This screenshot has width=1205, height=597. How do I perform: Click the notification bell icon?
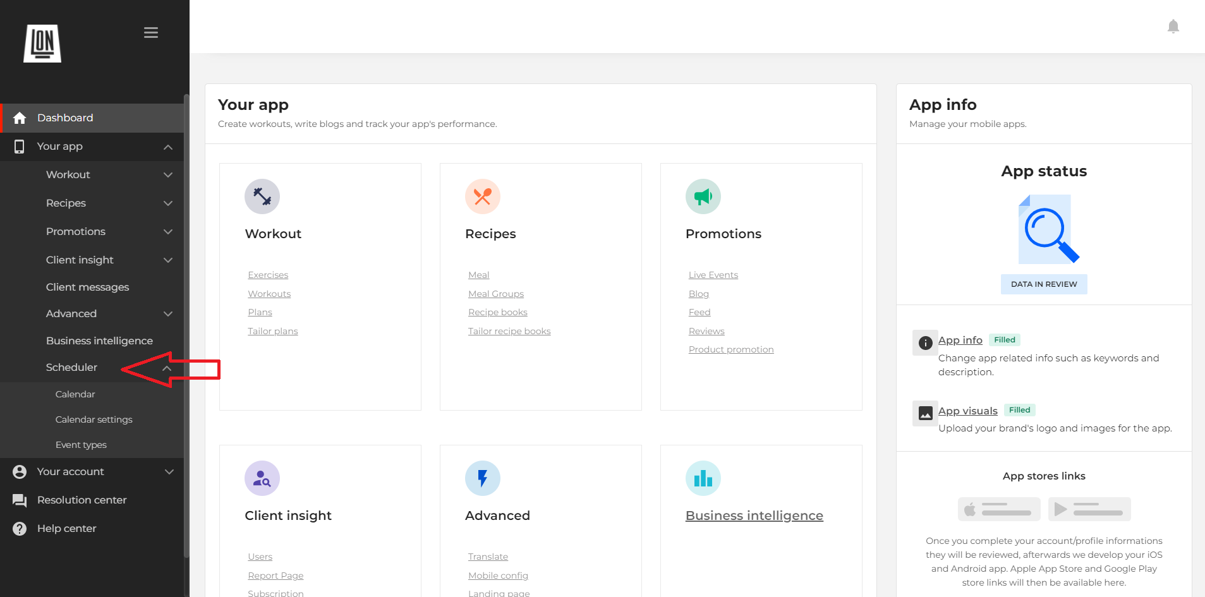[x=1173, y=26]
